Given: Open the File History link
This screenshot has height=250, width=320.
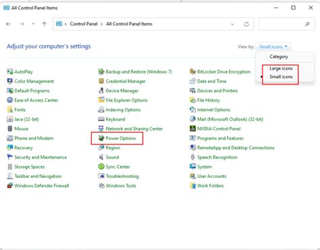Looking at the screenshot, I should 209,100.
